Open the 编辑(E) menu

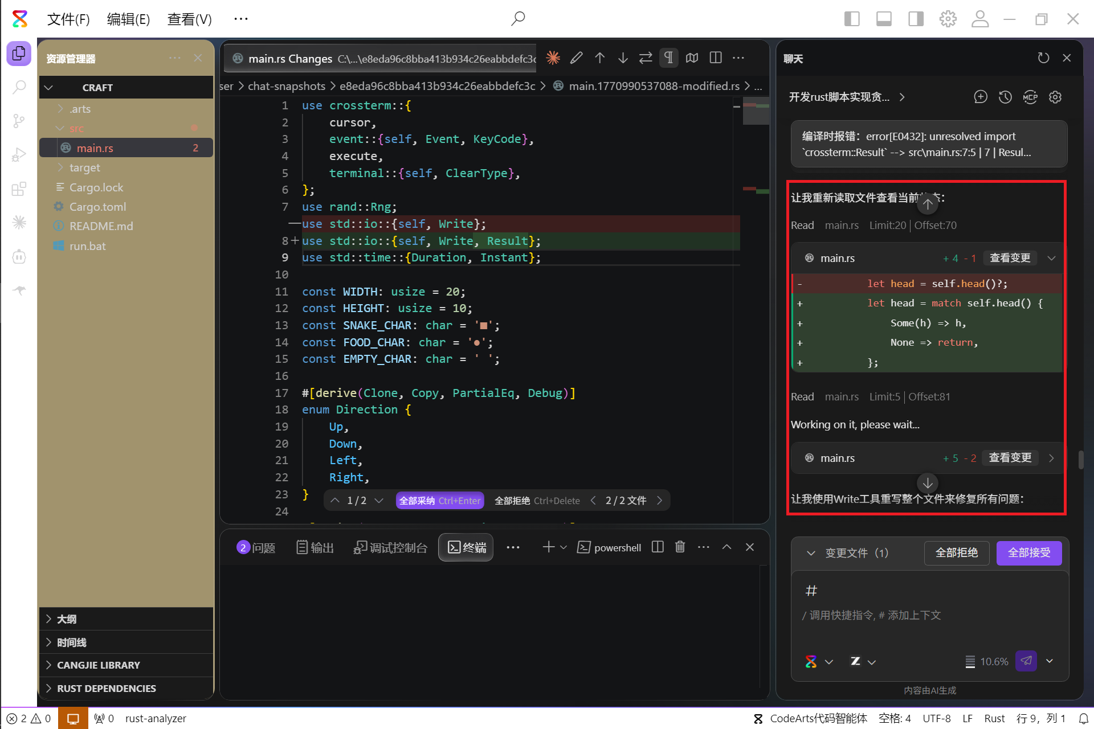pyautogui.click(x=128, y=19)
